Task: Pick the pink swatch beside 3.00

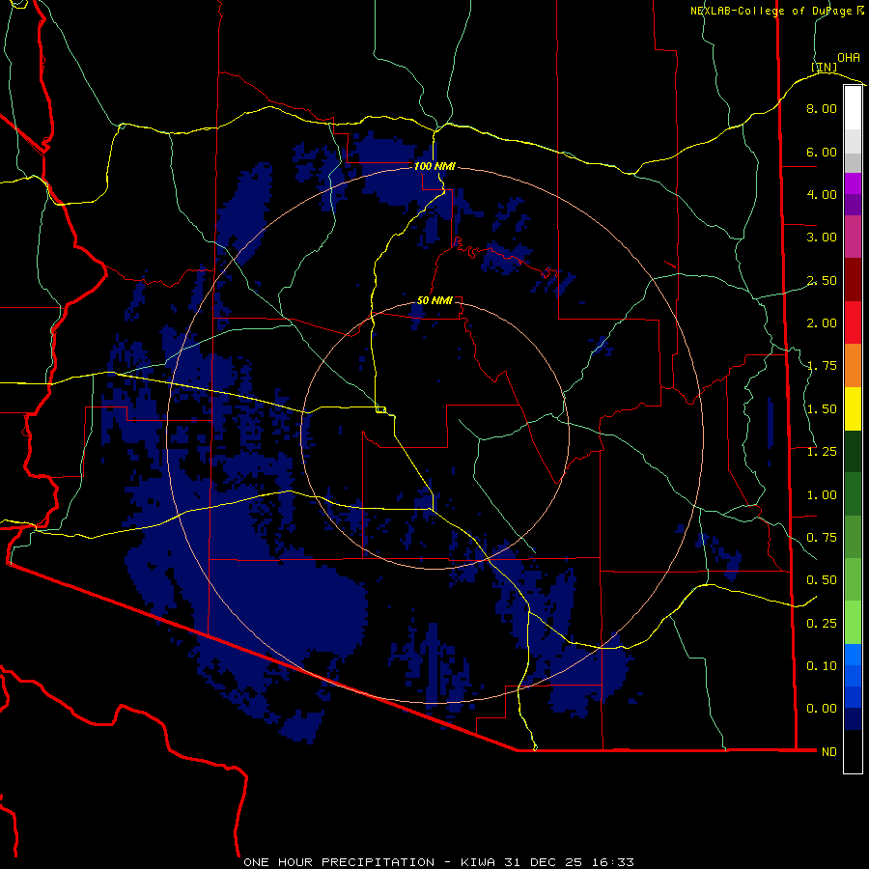Action: click(x=853, y=238)
